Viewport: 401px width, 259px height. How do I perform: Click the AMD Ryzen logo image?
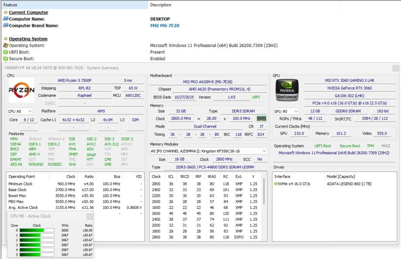click(x=21, y=90)
